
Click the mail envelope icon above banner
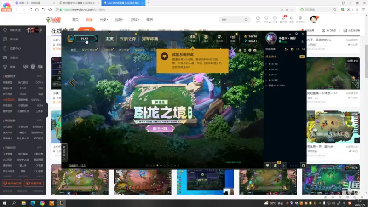click(x=255, y=50)
